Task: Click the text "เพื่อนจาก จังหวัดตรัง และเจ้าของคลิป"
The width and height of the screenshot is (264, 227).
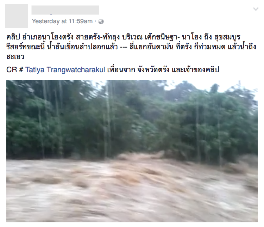Action: coord(163,70)
